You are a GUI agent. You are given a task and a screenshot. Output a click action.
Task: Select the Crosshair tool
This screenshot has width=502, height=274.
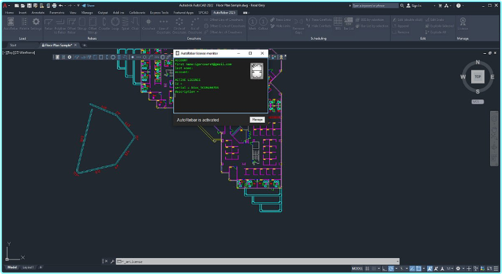pos(149,23)
